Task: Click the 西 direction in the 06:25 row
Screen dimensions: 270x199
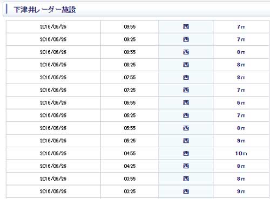Action: click(186, 115)
